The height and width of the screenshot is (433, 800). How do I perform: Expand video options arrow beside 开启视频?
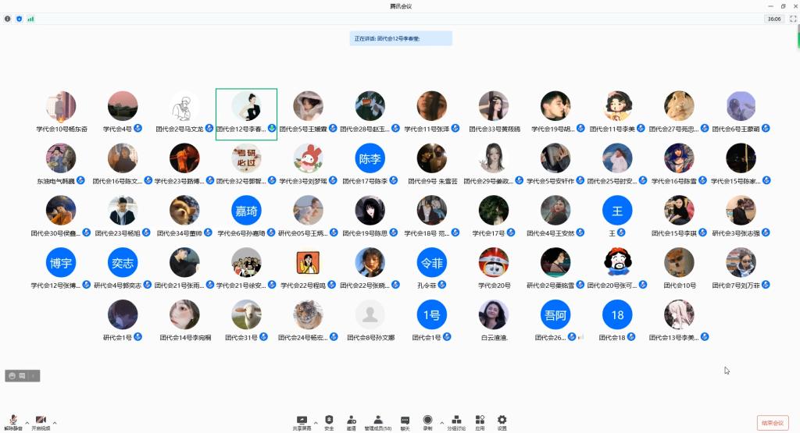point(55,423)
